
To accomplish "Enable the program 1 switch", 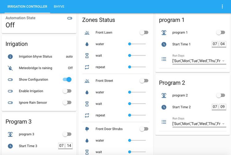I will click(x=221, y=33).
